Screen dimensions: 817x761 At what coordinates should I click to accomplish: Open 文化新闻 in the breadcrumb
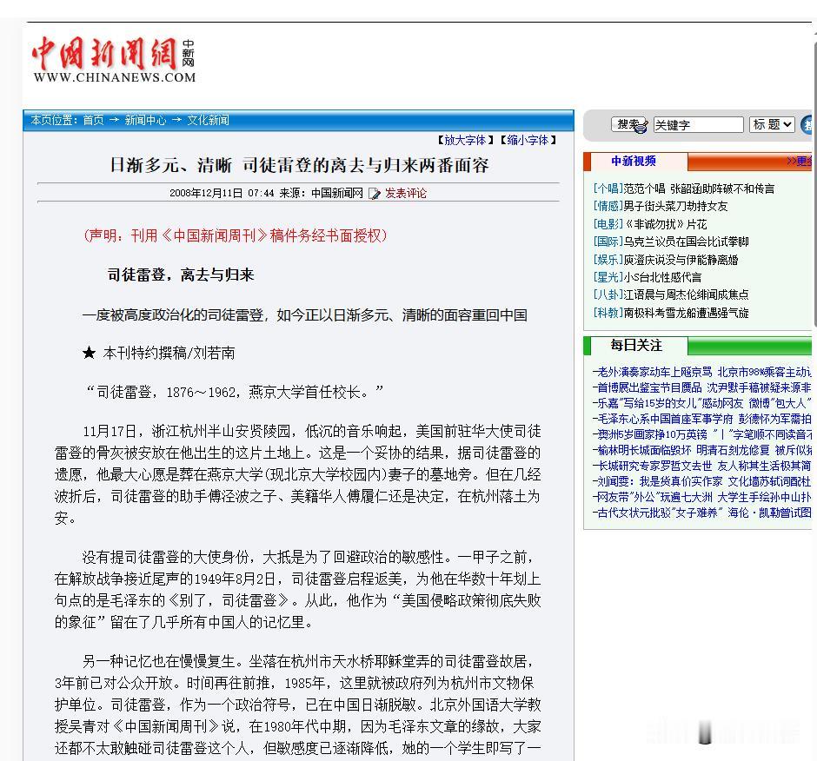208,121
